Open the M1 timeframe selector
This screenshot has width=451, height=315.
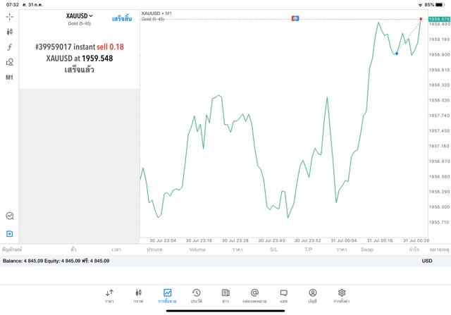(10, 78)
